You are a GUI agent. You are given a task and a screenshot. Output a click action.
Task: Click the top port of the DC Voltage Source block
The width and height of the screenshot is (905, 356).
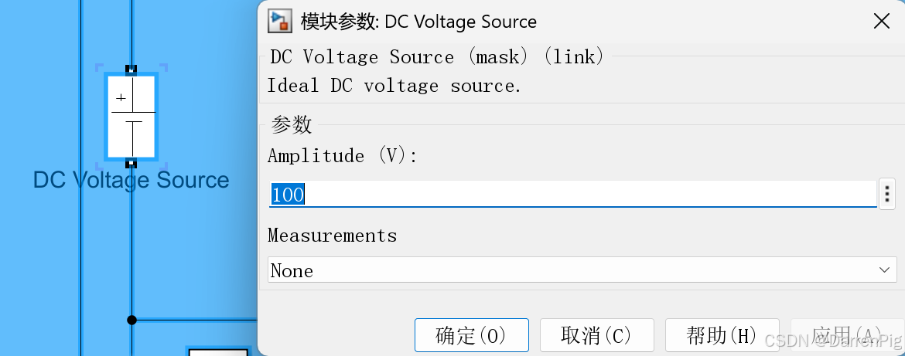coord(131,70)
